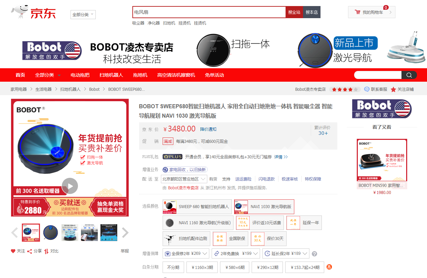The width and height of the screenshot is (427, 278).
Task: Click the 家电回收 recycle icon
Action: pos(165,170)
